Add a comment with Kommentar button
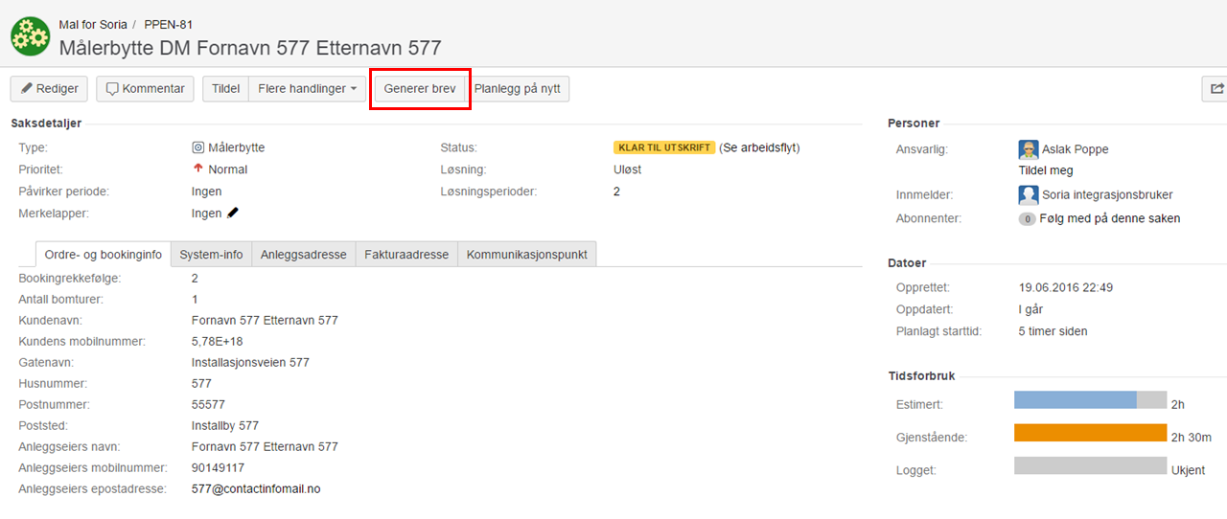Image resolution: width=1227 pixels, height=519 pixels. (x=145, y=89)
